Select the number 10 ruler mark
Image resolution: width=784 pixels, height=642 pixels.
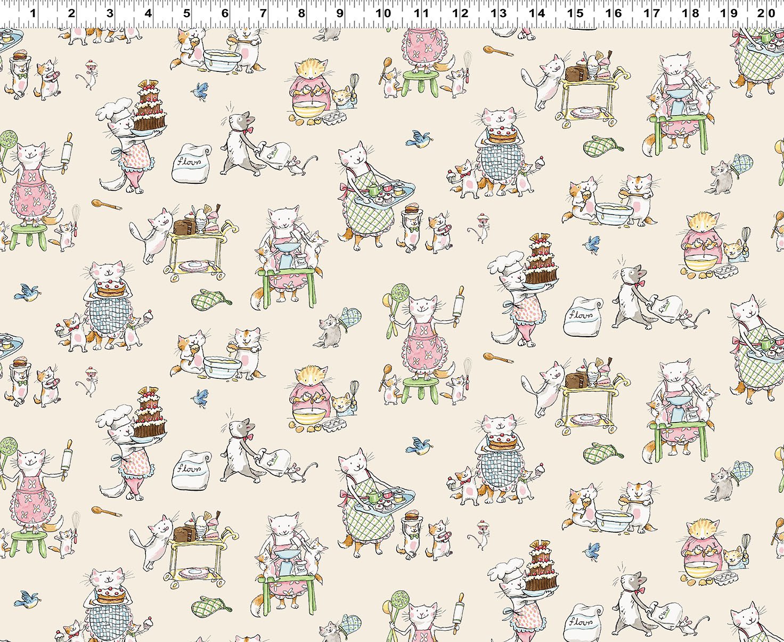click(383, 13)
